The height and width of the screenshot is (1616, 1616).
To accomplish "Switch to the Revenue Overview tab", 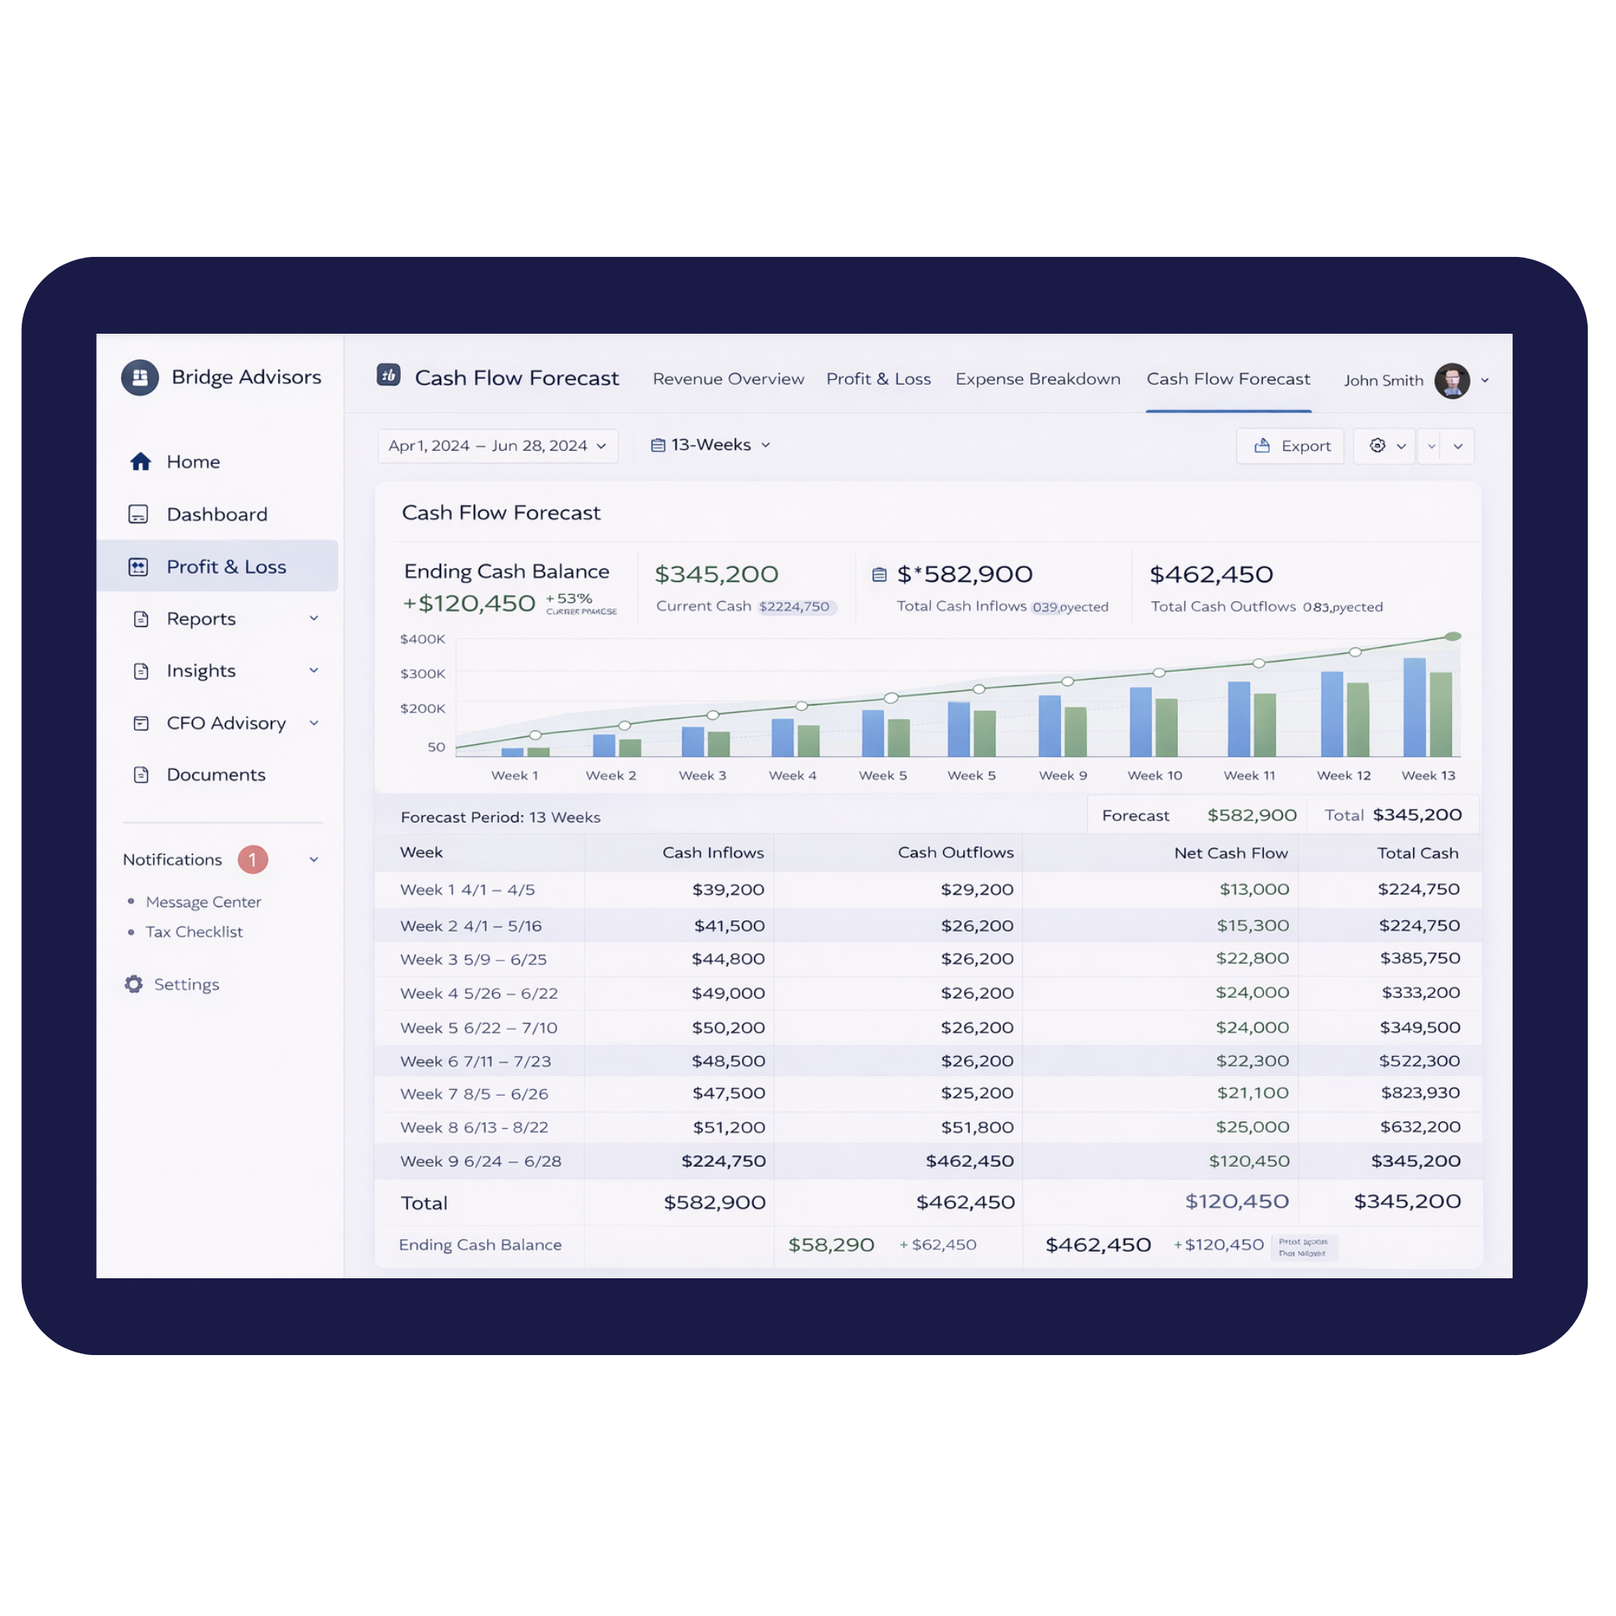I will point(728,379).
